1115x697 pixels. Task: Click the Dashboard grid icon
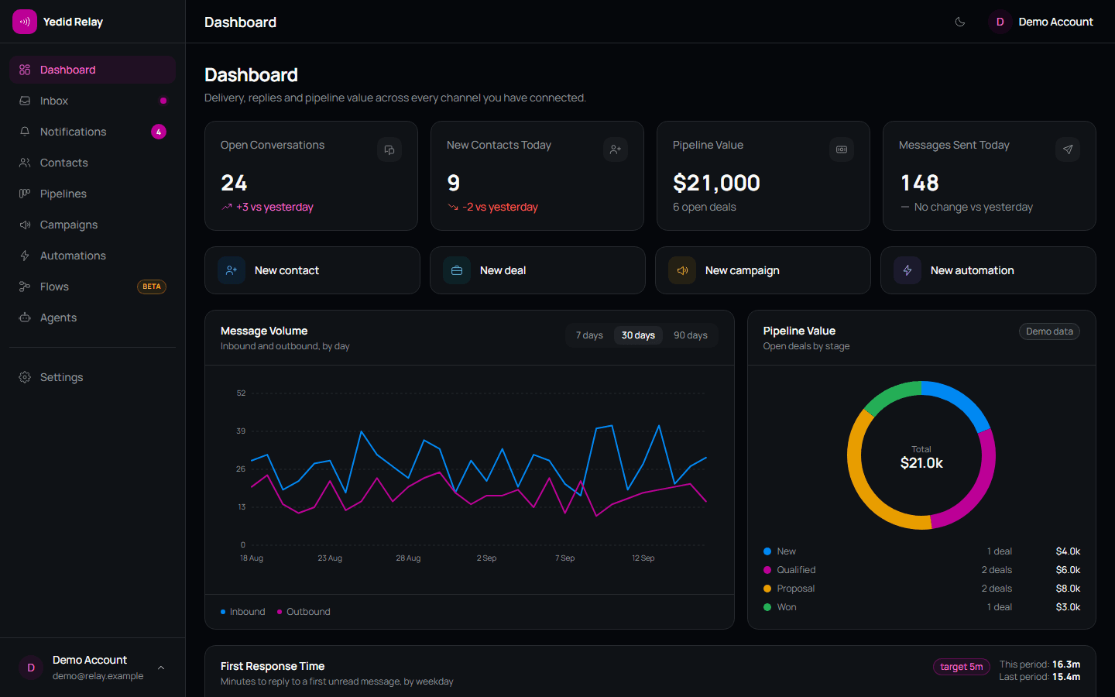coord(25,70)
